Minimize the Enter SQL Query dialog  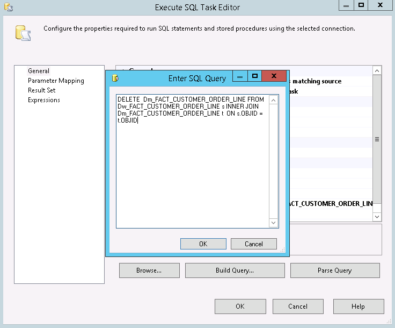[x=240, y=77]
